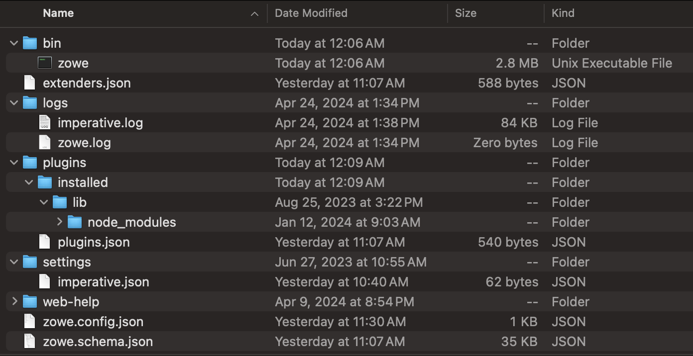693x356 pixels.
Task: Select the zowe.schema.json document icon
Action: tap(29, 341)
